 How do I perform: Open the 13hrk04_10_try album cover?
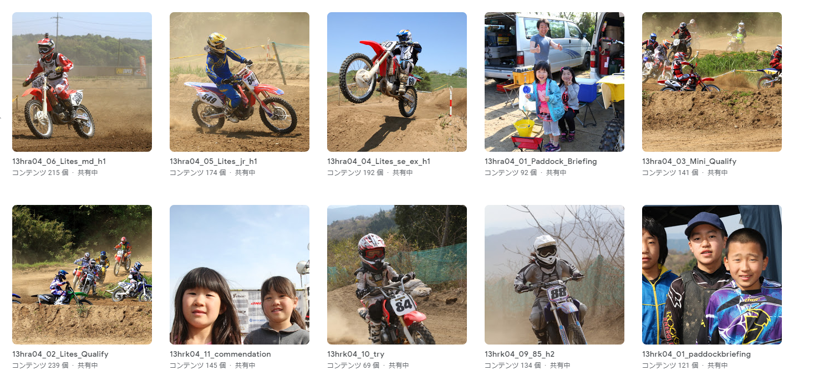[x=397, y=275]
